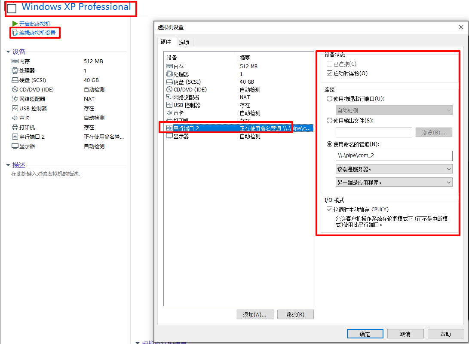Click the Windows XP Professional tab icon
The image size is (469, 344).
(x=12, y=8)
